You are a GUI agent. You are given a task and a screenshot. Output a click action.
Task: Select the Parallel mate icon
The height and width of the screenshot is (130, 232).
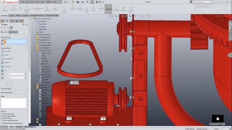point(2,55)
